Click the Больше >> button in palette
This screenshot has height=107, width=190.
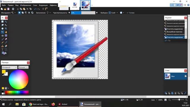[x=23, y=67]
